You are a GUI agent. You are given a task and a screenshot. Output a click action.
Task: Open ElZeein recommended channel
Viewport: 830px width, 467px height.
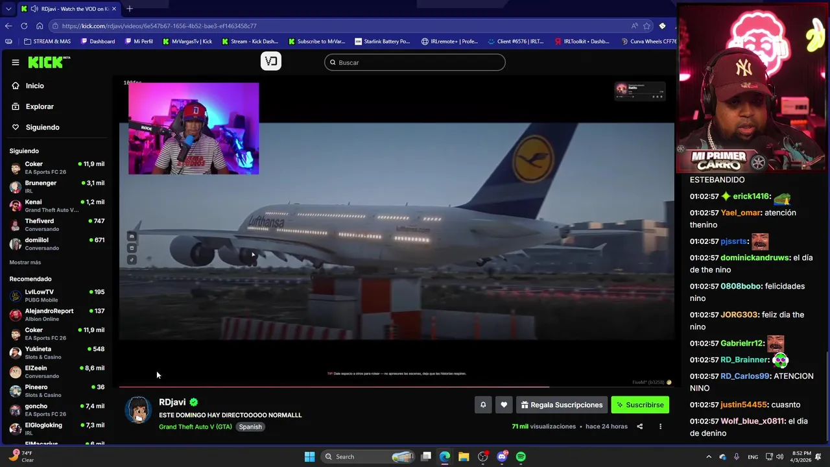57,372
